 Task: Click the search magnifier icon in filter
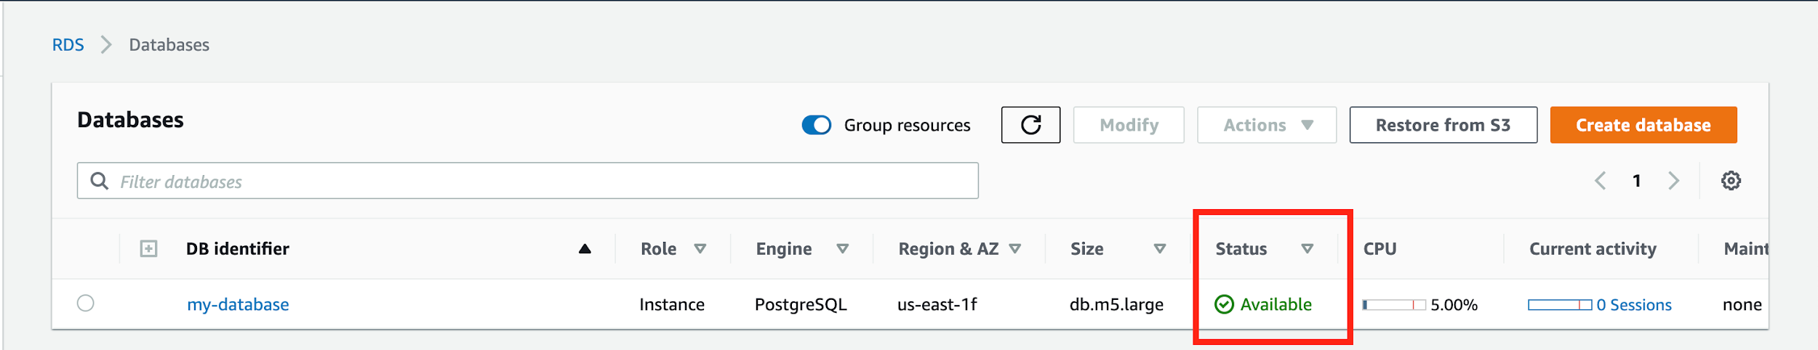pyautogui.click(x=100, y=181)
